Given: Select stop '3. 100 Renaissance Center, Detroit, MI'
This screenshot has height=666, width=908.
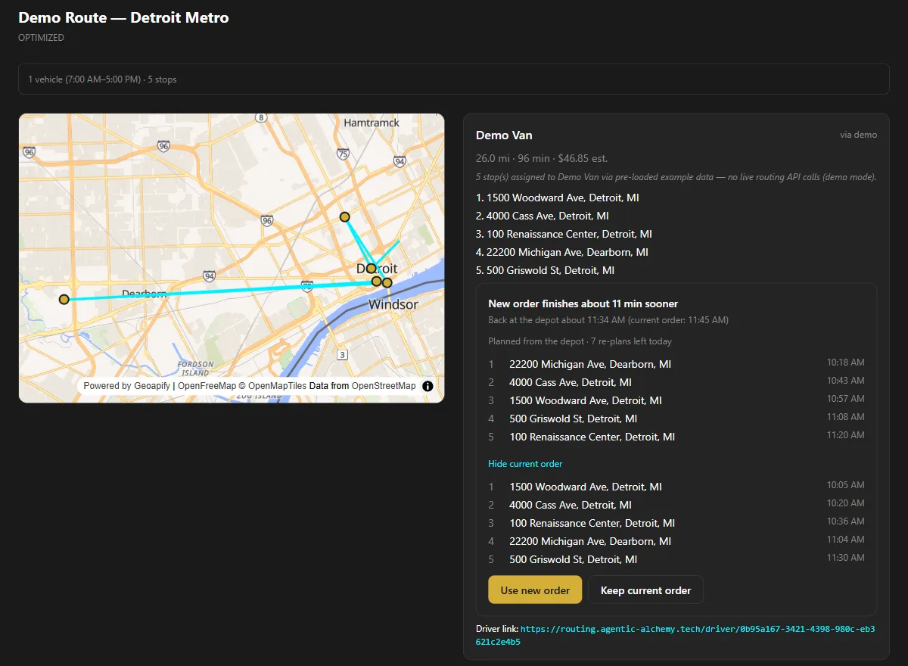Looking at the screenshot, I should coord(564,234).
